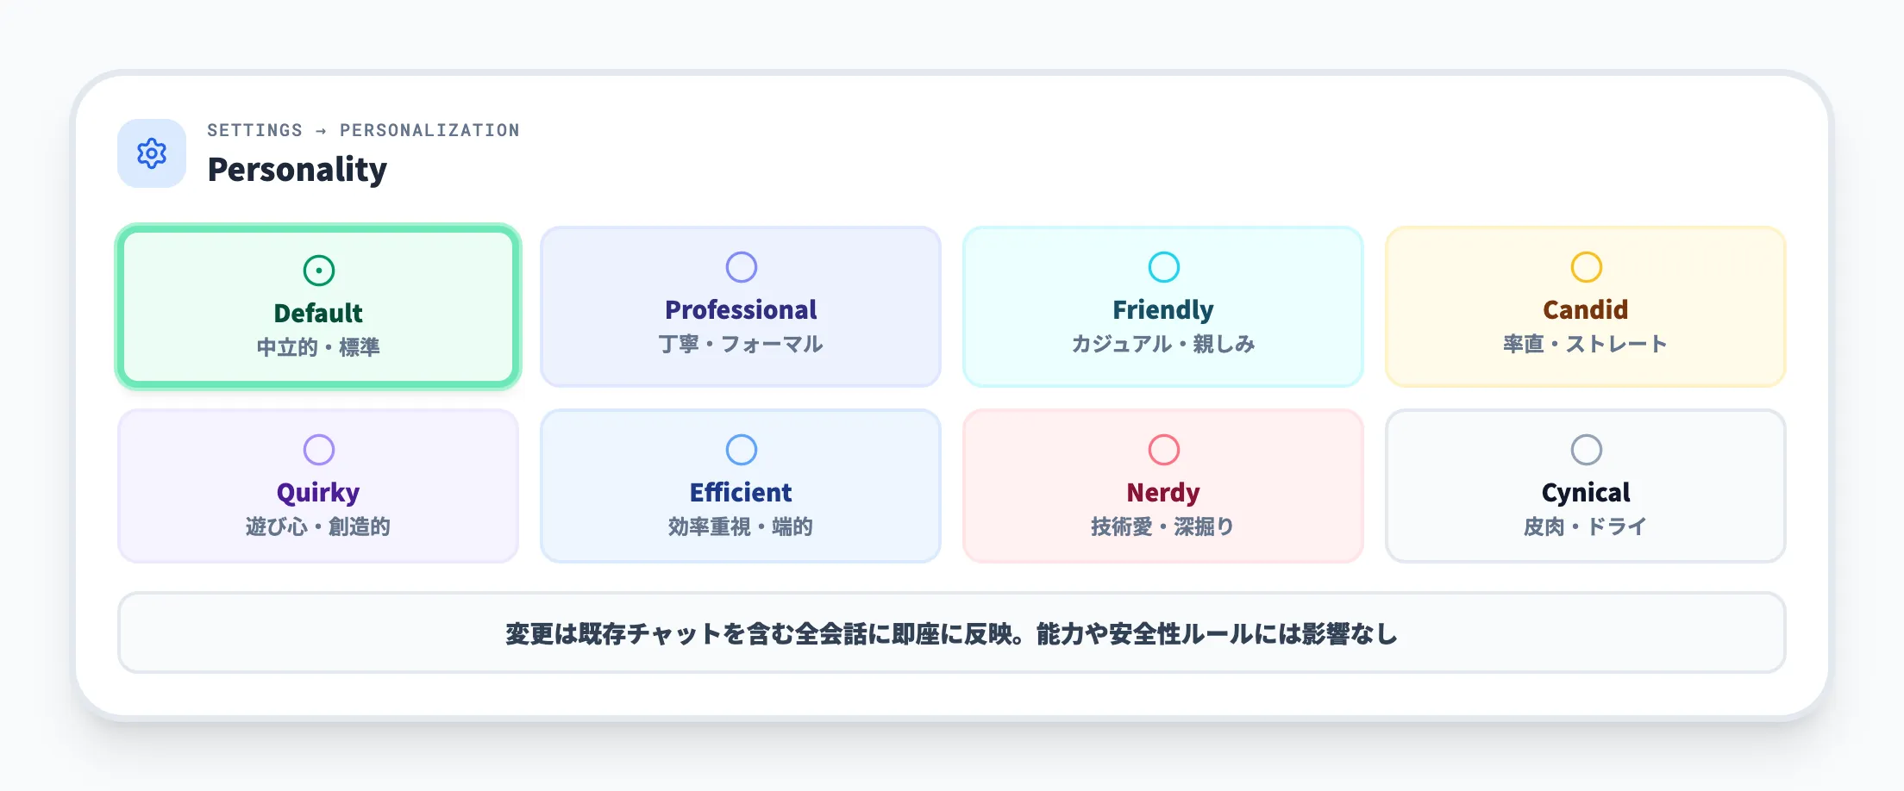Select the Default personality radio button
Viewport: 1904px width, 791px height.
coord(319,269)
